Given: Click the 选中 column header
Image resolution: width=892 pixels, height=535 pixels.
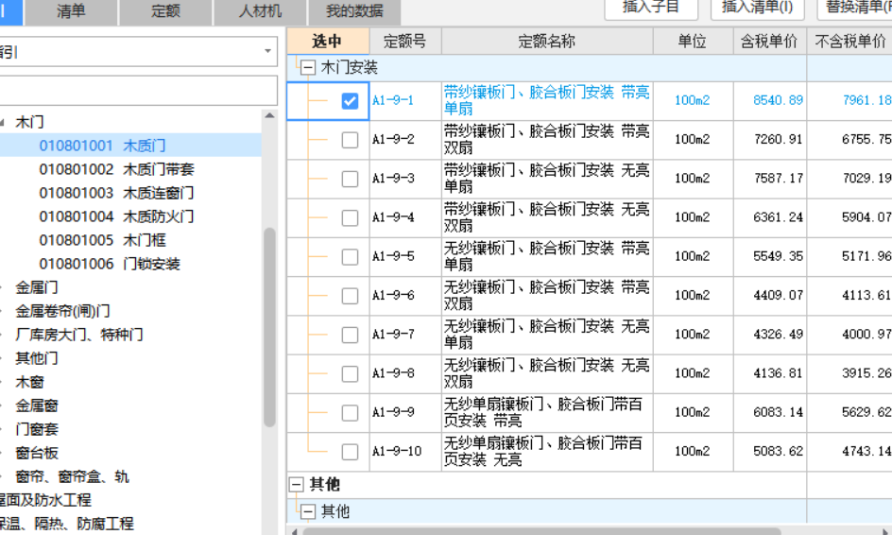Looking at the screenshot, I should [328, 41].
